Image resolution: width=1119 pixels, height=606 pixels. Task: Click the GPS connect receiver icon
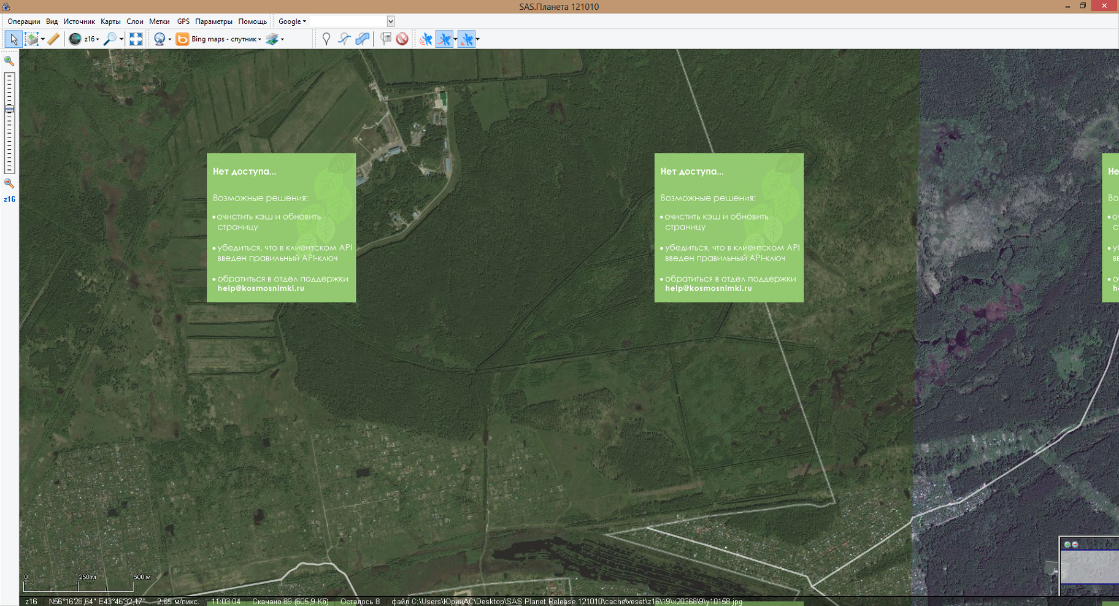coord(426,39)
